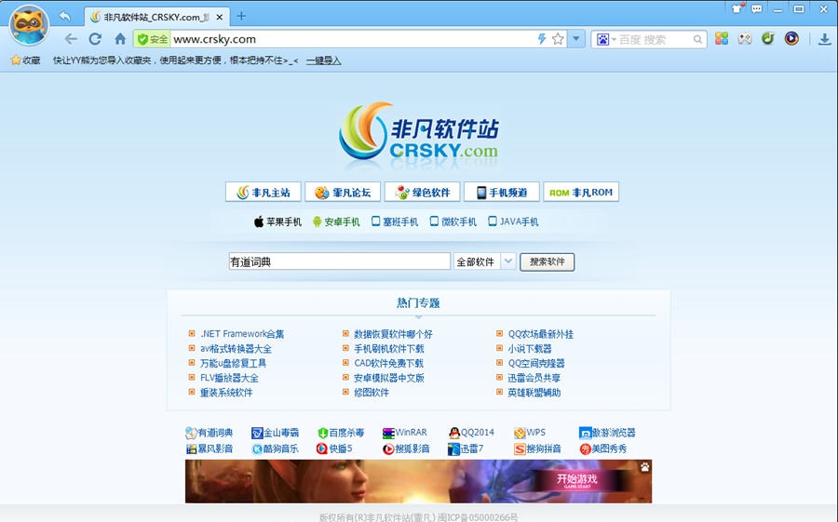Open 搜狗拼音 software shortcut
Viewport: 838px width, 522px height.
coord(537,448)
